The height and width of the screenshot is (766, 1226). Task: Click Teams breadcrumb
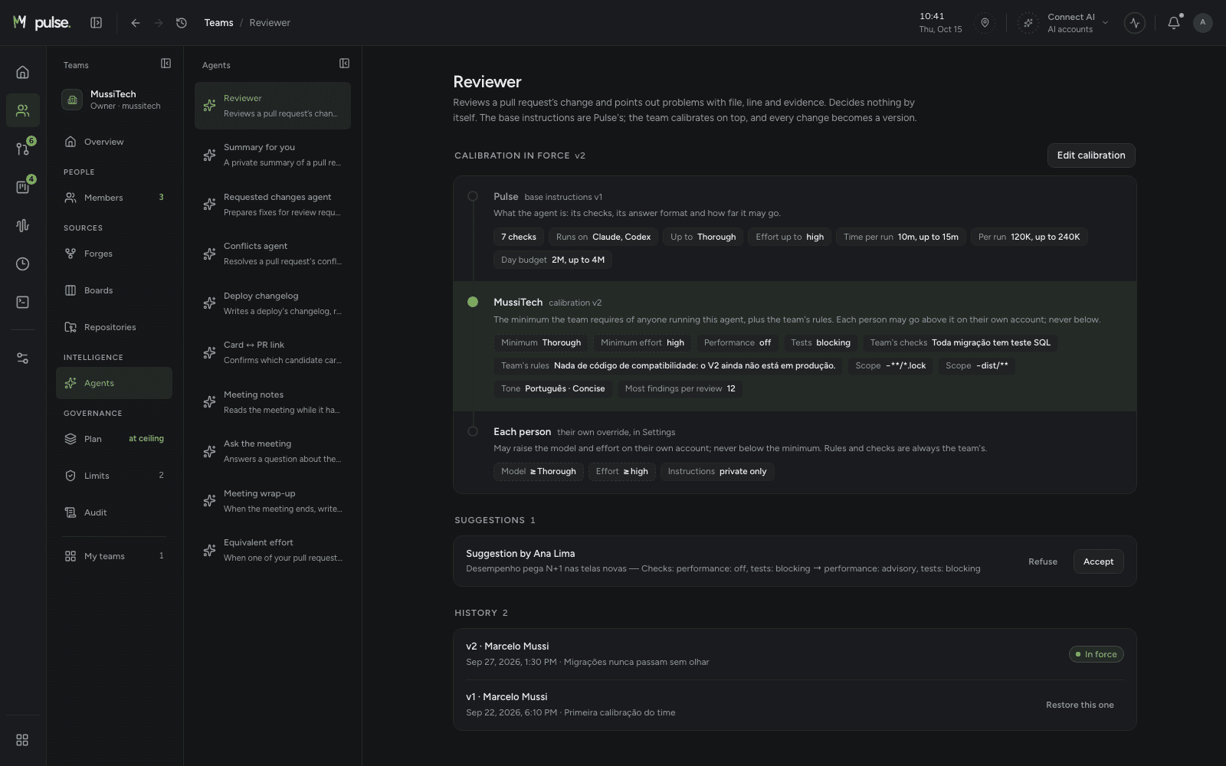click(x=218, y=23)
